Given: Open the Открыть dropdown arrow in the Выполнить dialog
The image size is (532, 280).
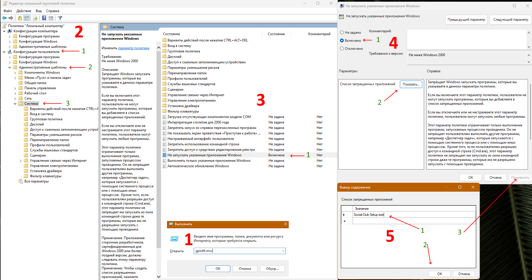Looking at the screenshot, I should tap(283, 251).
